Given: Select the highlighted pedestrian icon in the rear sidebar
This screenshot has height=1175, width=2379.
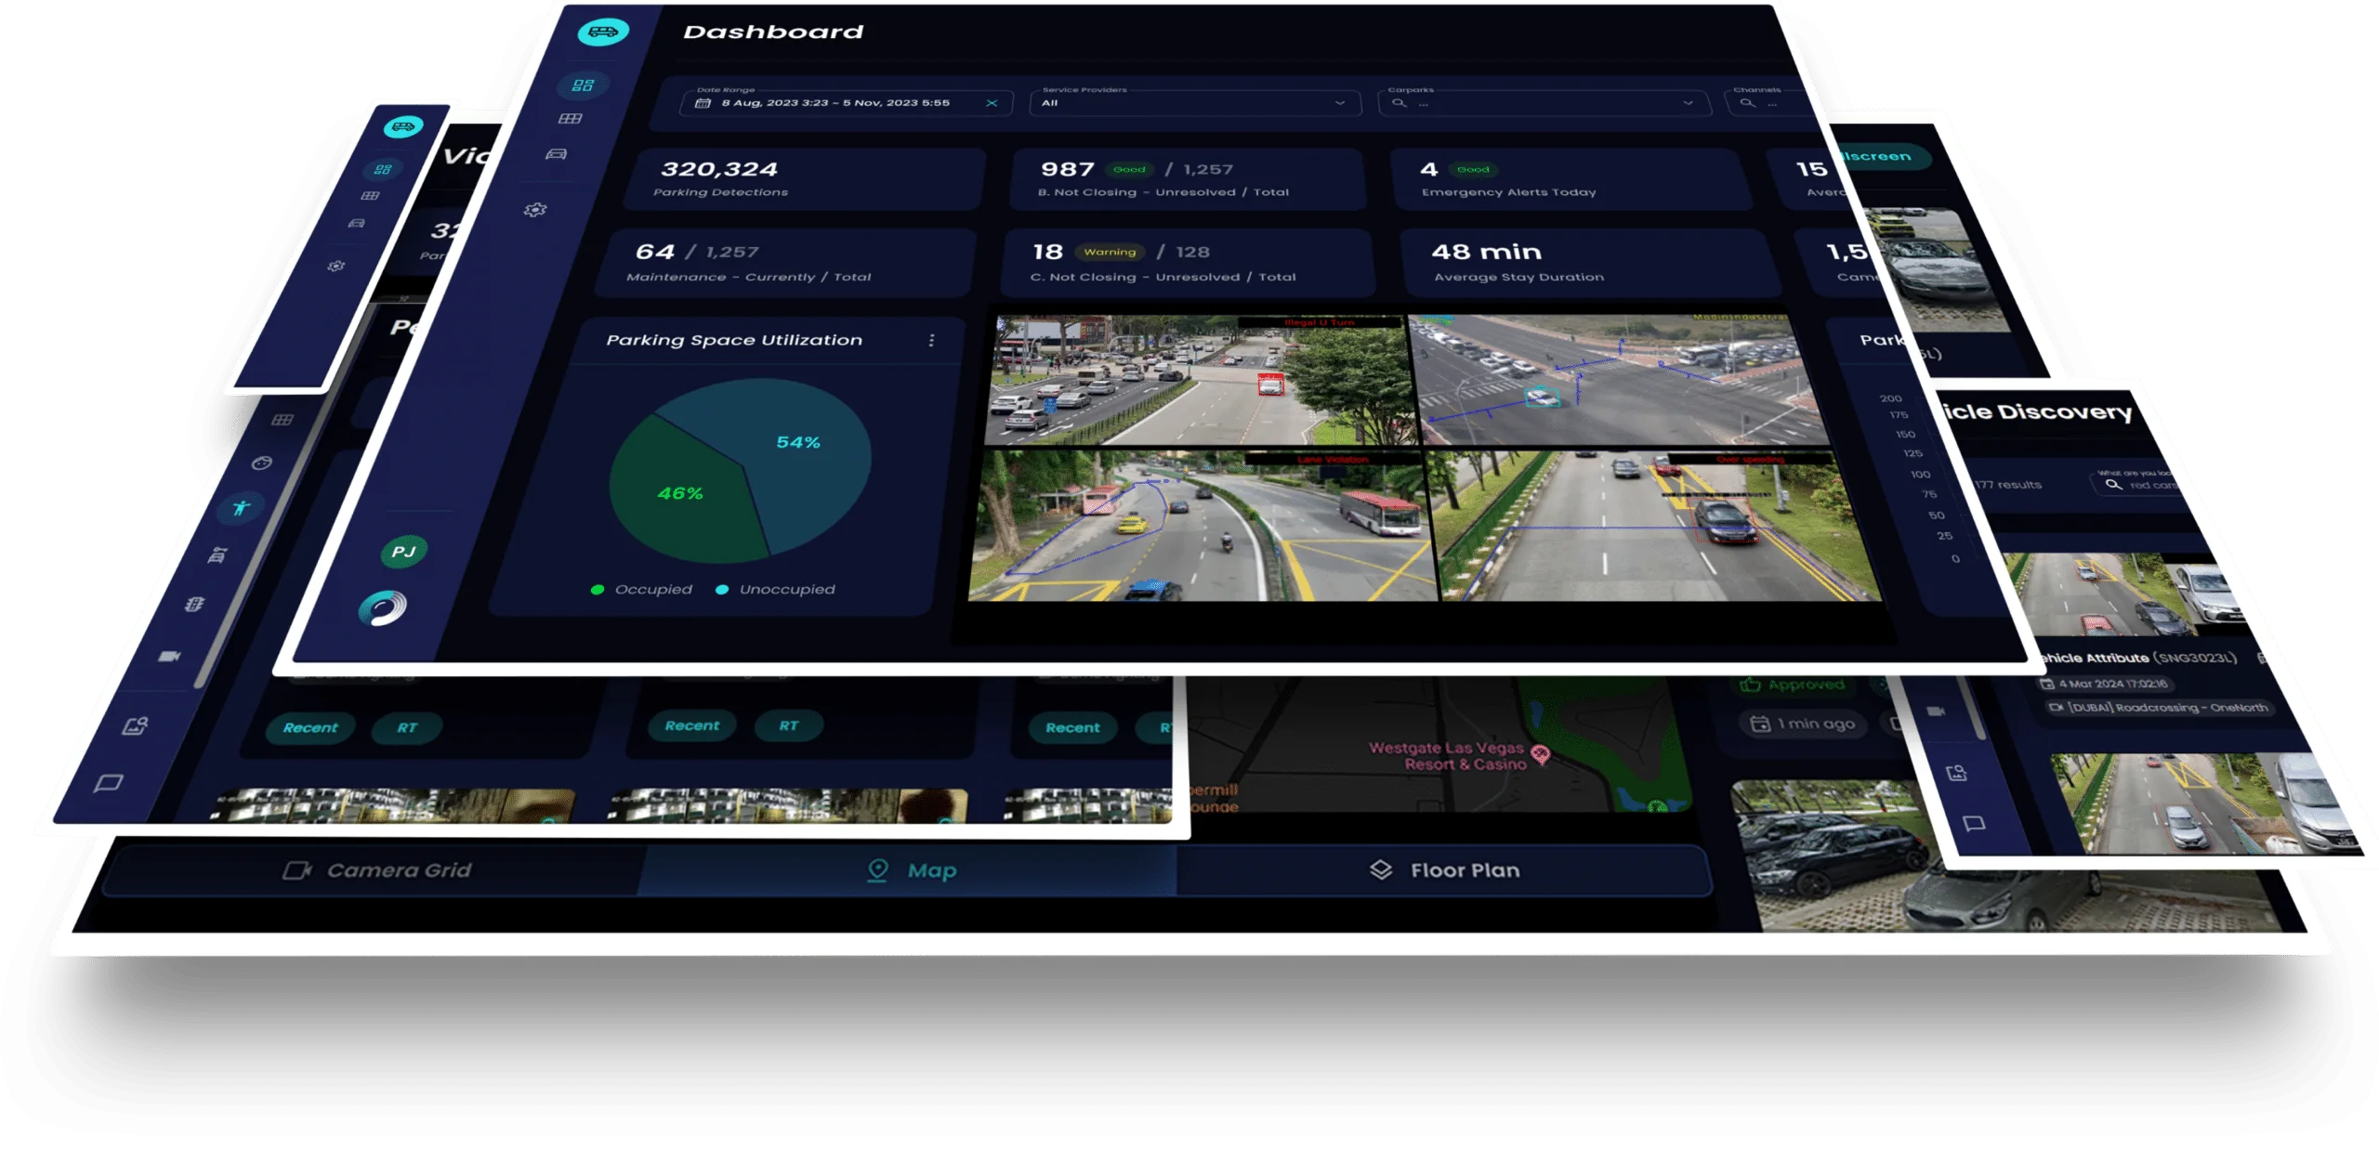Looking at the screenshot, I should point(242,508).
